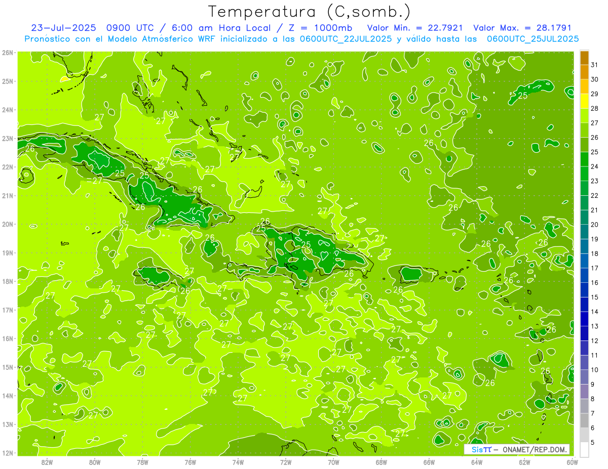Click the '60W' longitude axis label
Screen dimensions: 608x469
(x=573, y=462)
